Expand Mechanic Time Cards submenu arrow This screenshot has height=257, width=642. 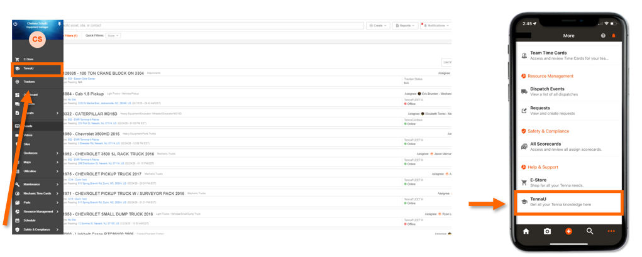[57, 193]
